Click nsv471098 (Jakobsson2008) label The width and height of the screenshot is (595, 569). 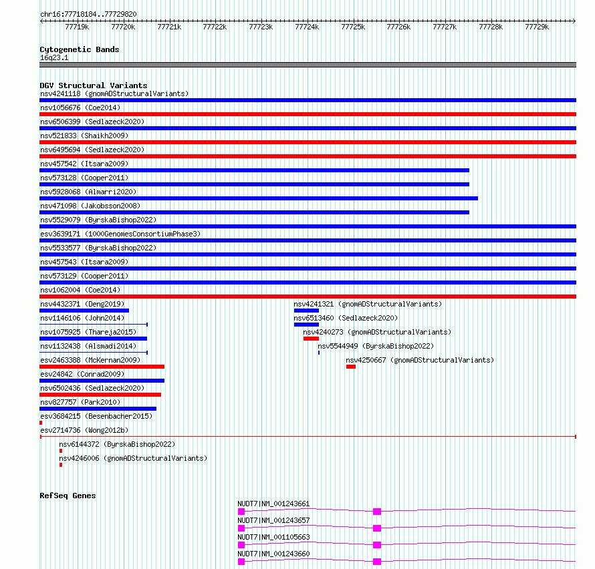click(x=90, y=206)
